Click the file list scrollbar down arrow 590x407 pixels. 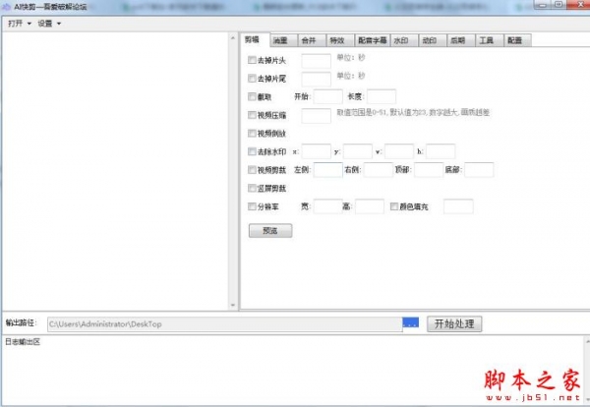(232, 305)
